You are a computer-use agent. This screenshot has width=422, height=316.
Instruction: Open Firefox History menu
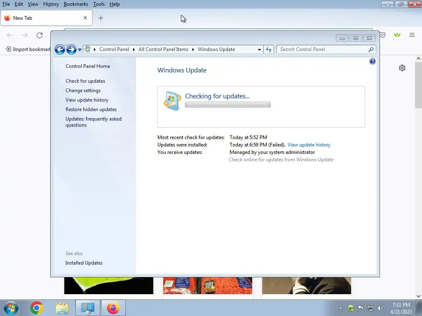tap(51, 4)
